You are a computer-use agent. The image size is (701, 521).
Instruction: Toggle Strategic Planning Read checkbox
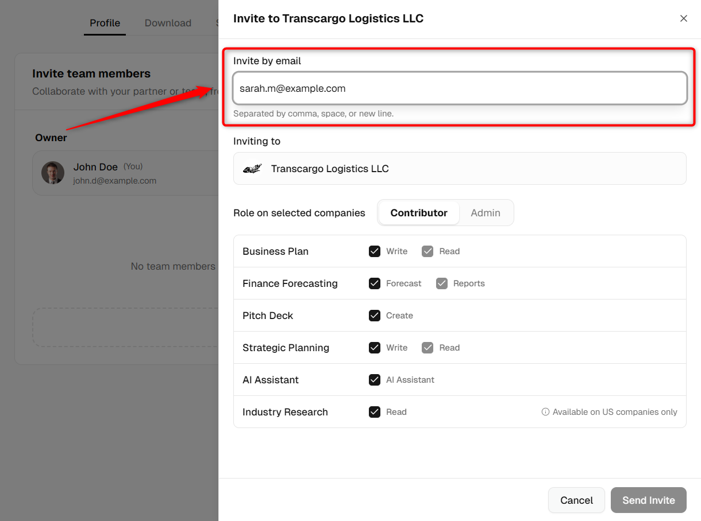point(427,348)
